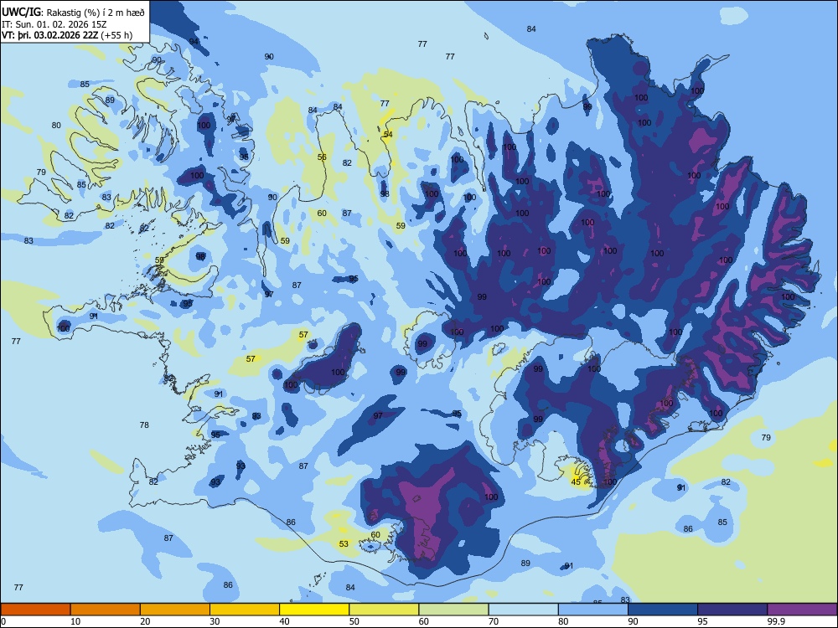838x628 pixels.
Task: Click the medium blue 80–90 legend segment
Action: 593,610
